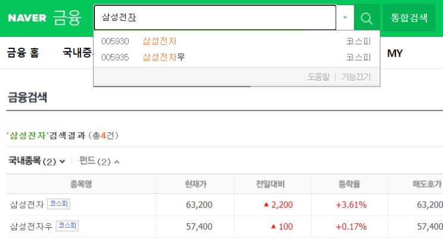Click the 통합검색 button
This screenshot has width=443, height=244.
click(409, 18)
